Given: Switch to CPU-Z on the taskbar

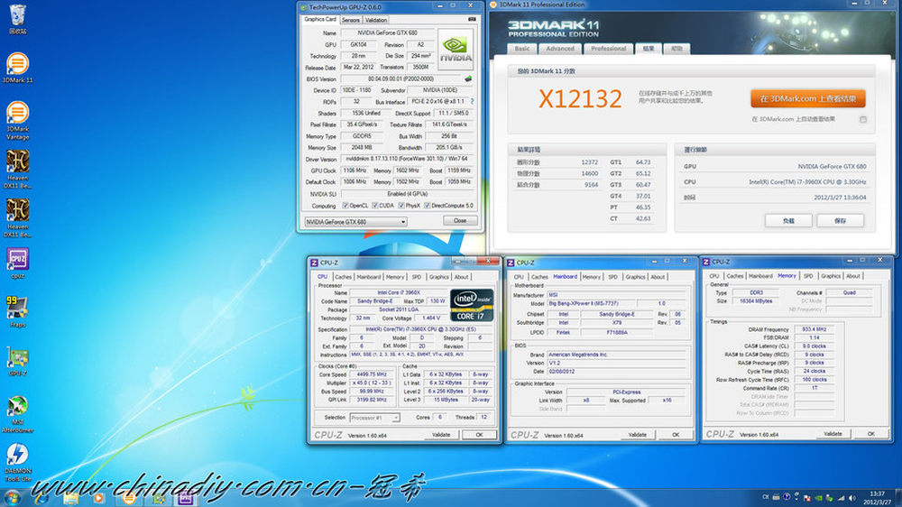Looking at the screenshot, I should point(185,498).
